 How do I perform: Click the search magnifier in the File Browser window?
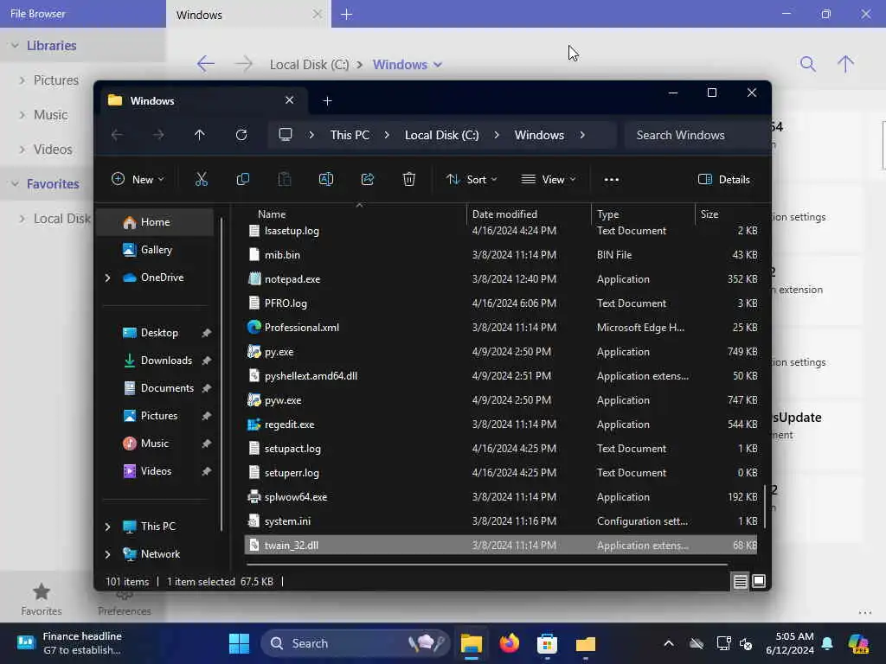coord(808,64)
